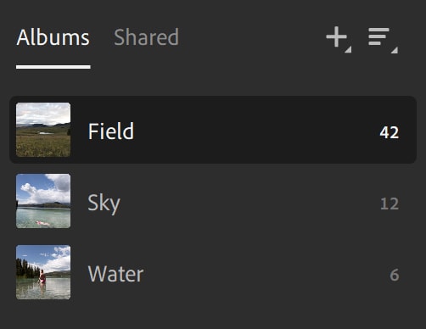Select the Field album name
426x329 pixels.
click(111, 131)
